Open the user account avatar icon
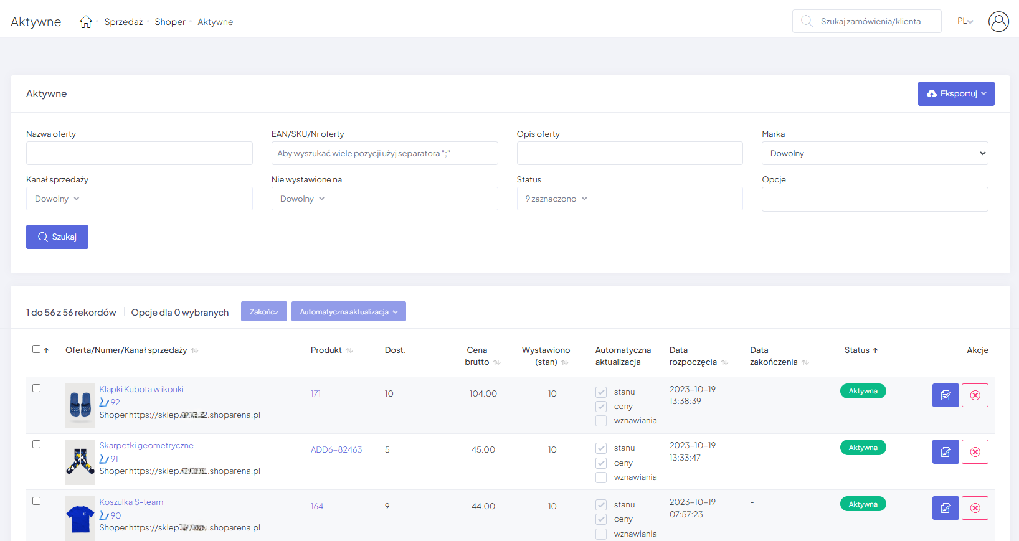 tap(998, 22)
